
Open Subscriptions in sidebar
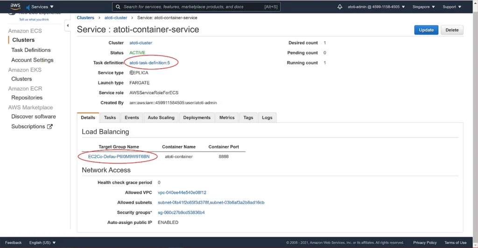pos(28,127)
